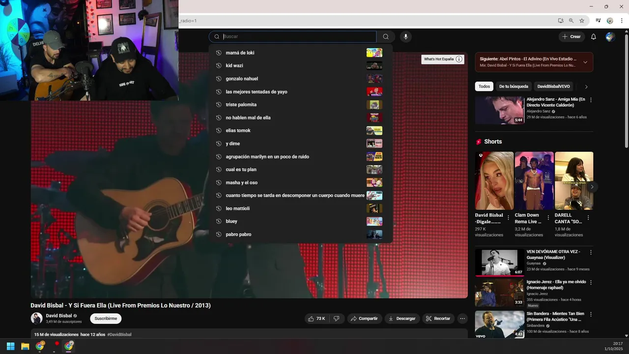
Task: Open Sin Bandera Mientes Tan Bien thumbnail
Action: [499, 324]
